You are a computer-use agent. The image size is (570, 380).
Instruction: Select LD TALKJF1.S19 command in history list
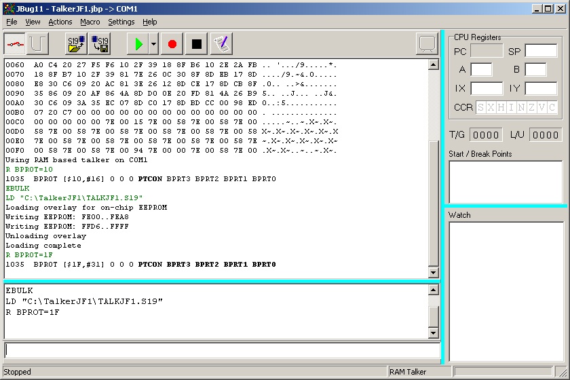84,301
